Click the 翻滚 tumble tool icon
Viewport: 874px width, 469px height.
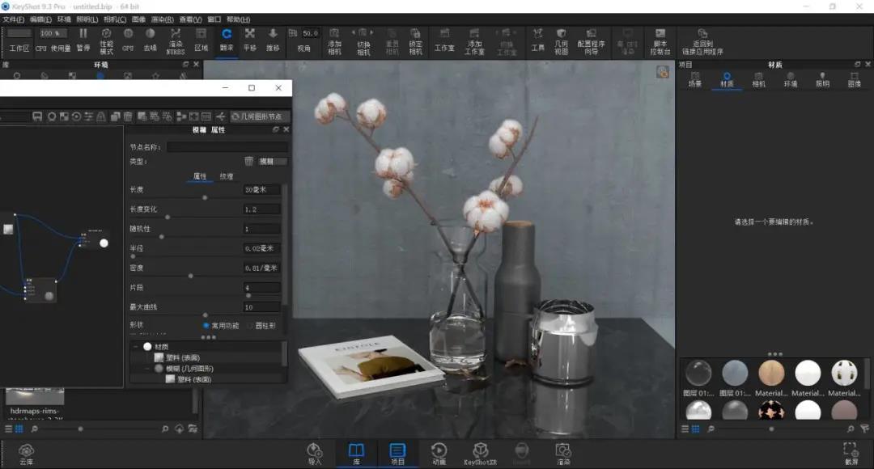point(227,40)
